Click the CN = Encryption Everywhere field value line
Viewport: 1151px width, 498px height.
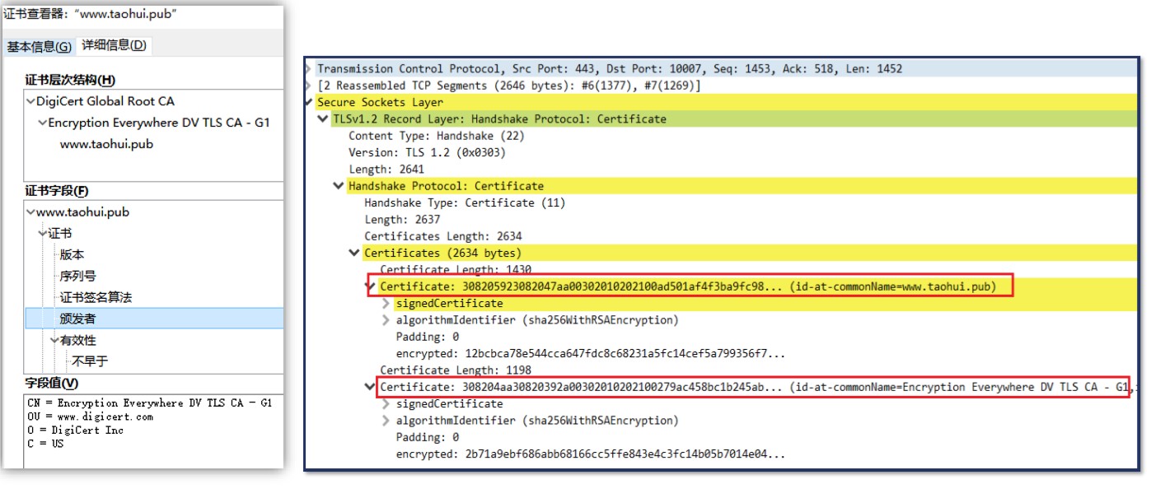pos(149,403)
